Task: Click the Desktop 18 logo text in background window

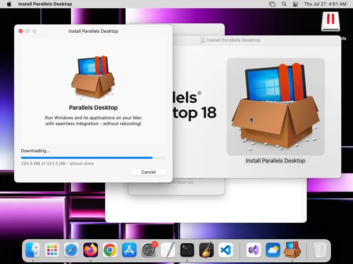Action: tap(195, 112)
